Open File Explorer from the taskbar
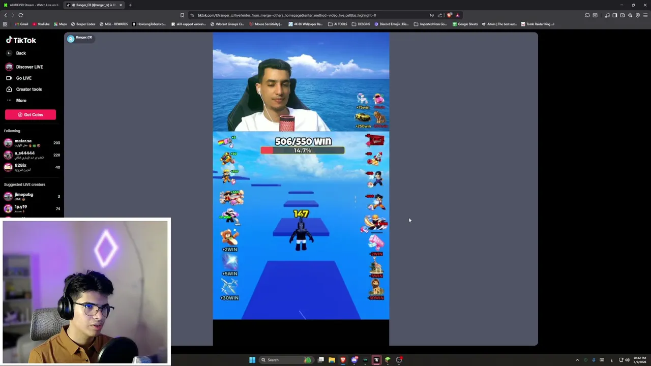This screenshot has height=366, width=651. tap(332, 360)
